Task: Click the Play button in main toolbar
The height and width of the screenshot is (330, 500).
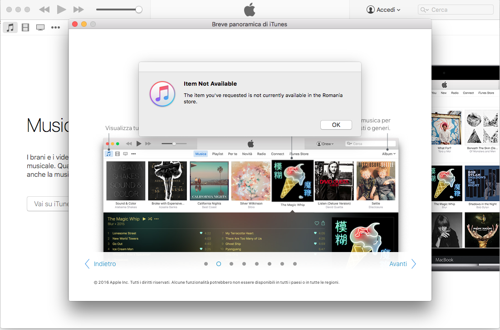Action: 61,10
